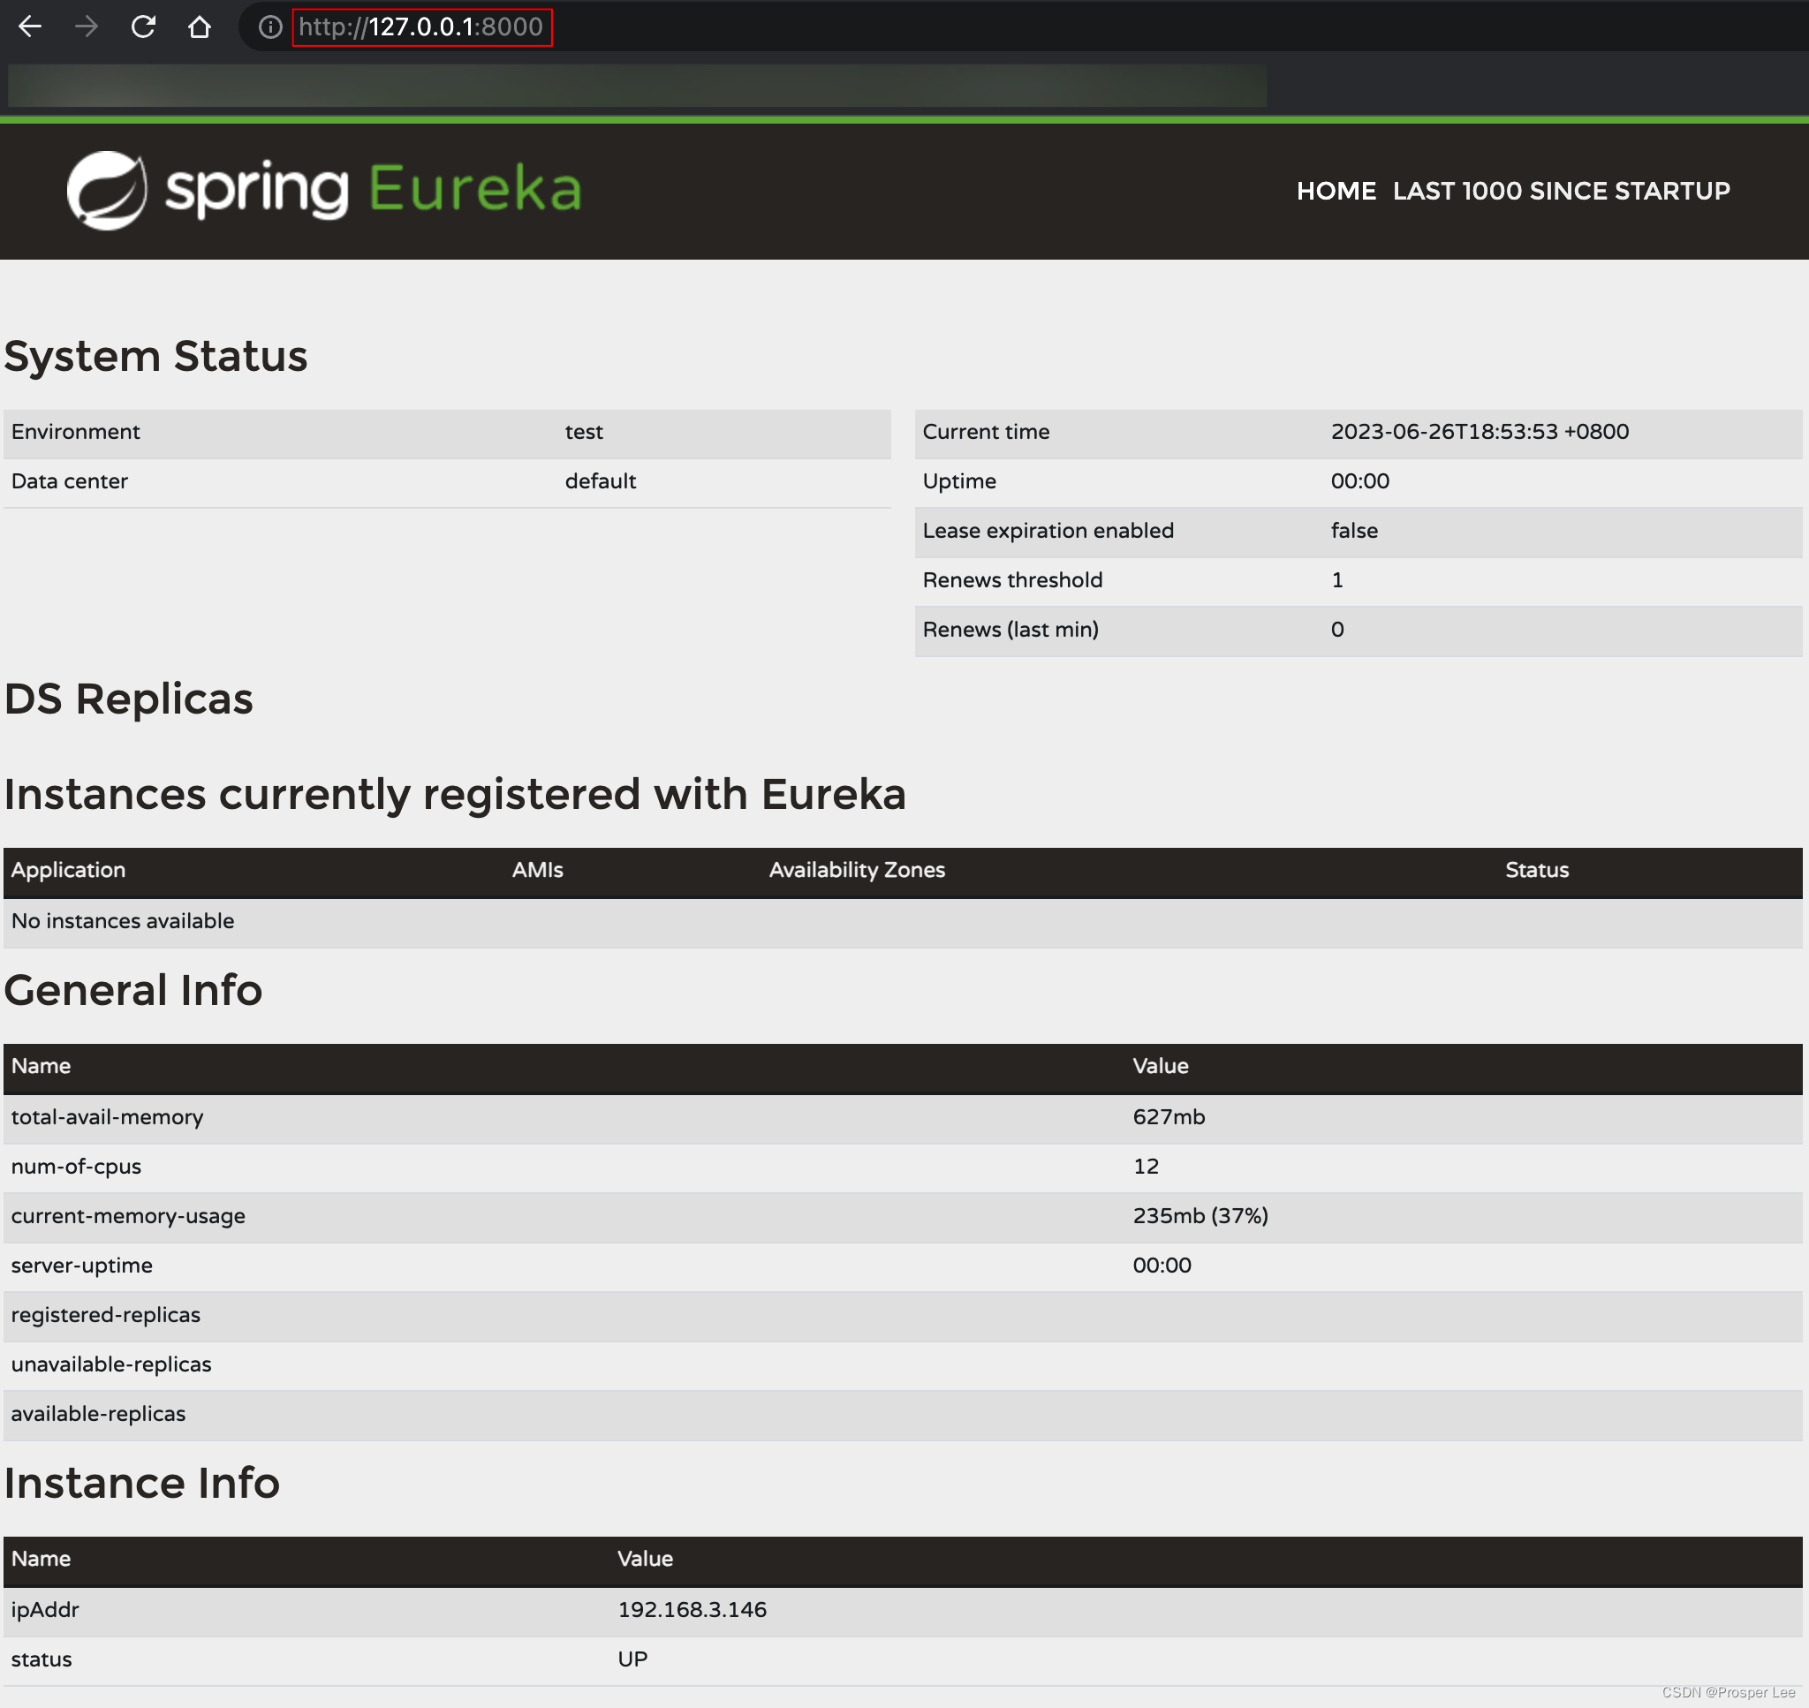The width and height of the screenshot is (1809, 1708).
Task: Click the General Info heading
Action: [x=132, y=991]
